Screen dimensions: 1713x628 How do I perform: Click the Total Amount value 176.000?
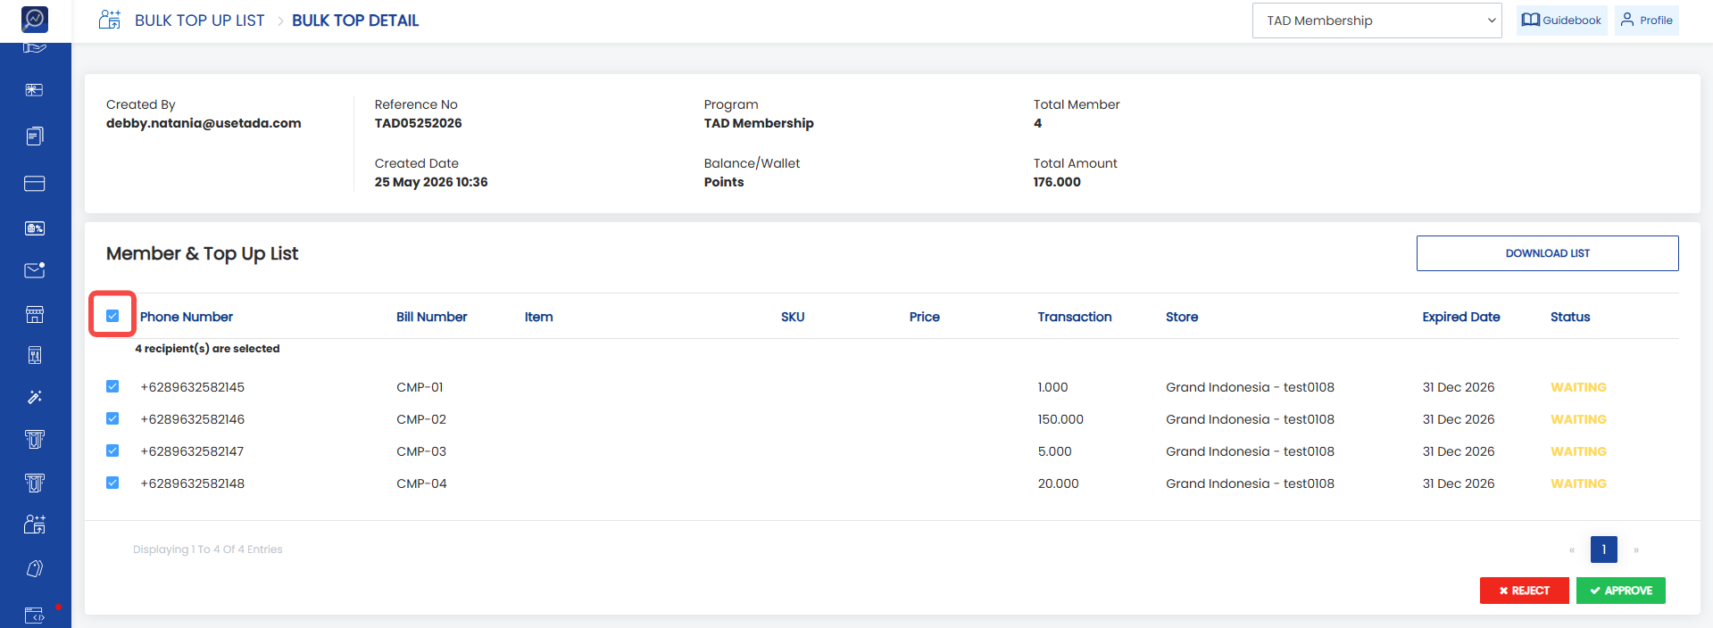(x=1057, y=182)
